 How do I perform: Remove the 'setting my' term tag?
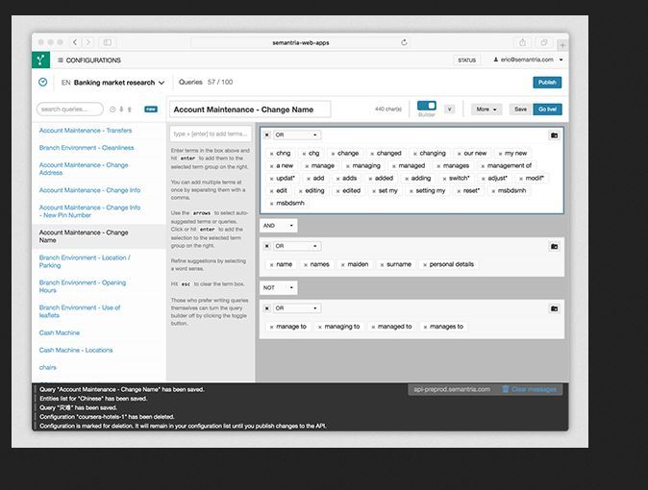point(411,191)
